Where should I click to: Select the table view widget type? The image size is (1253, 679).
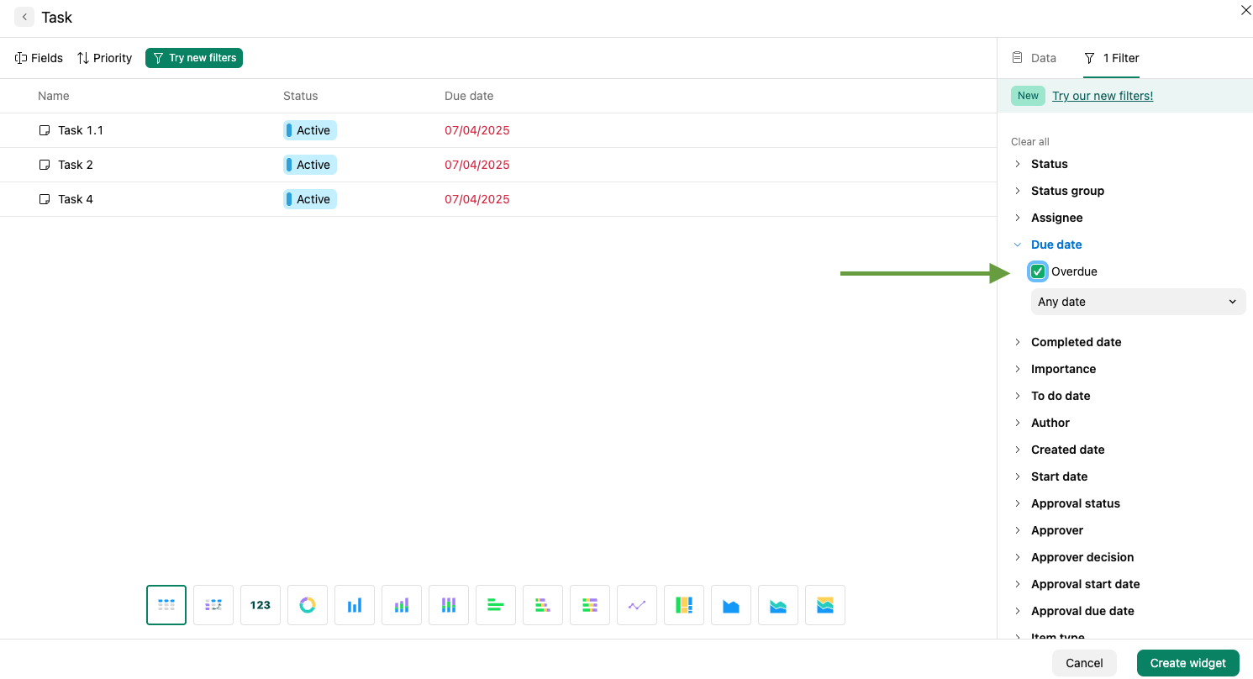[x=166, y=605]
